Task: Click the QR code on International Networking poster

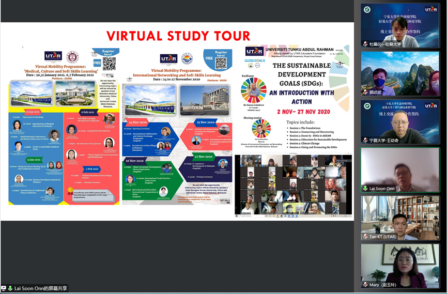Action: point(221,63)
